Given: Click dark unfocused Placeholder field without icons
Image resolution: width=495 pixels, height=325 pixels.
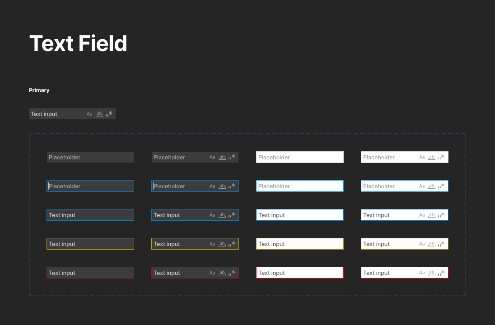Looking at the screenshot, I should tap(90, 157).
